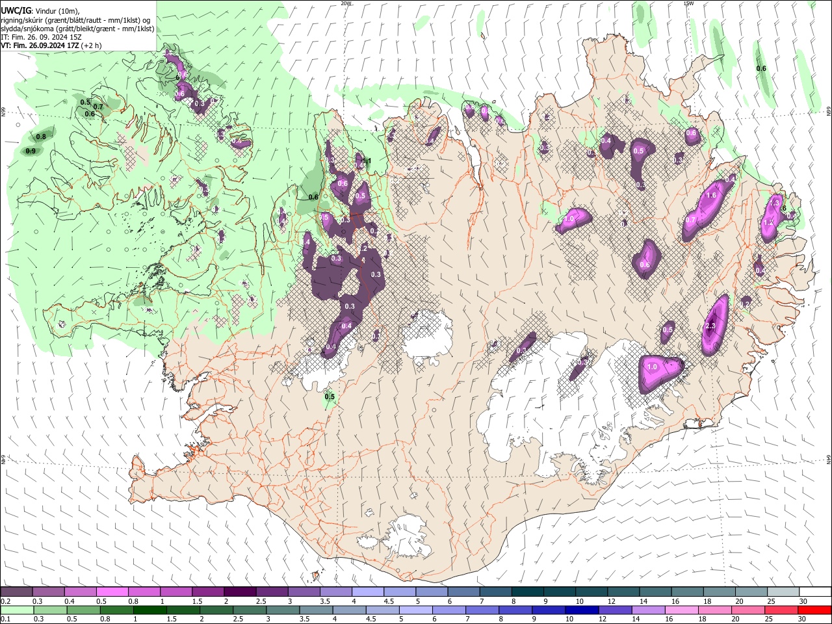This screenshot has width=832, height=624.
Task: Pick the bright pink 0.5 swatch in upper legend
Action: click(112, 591)
